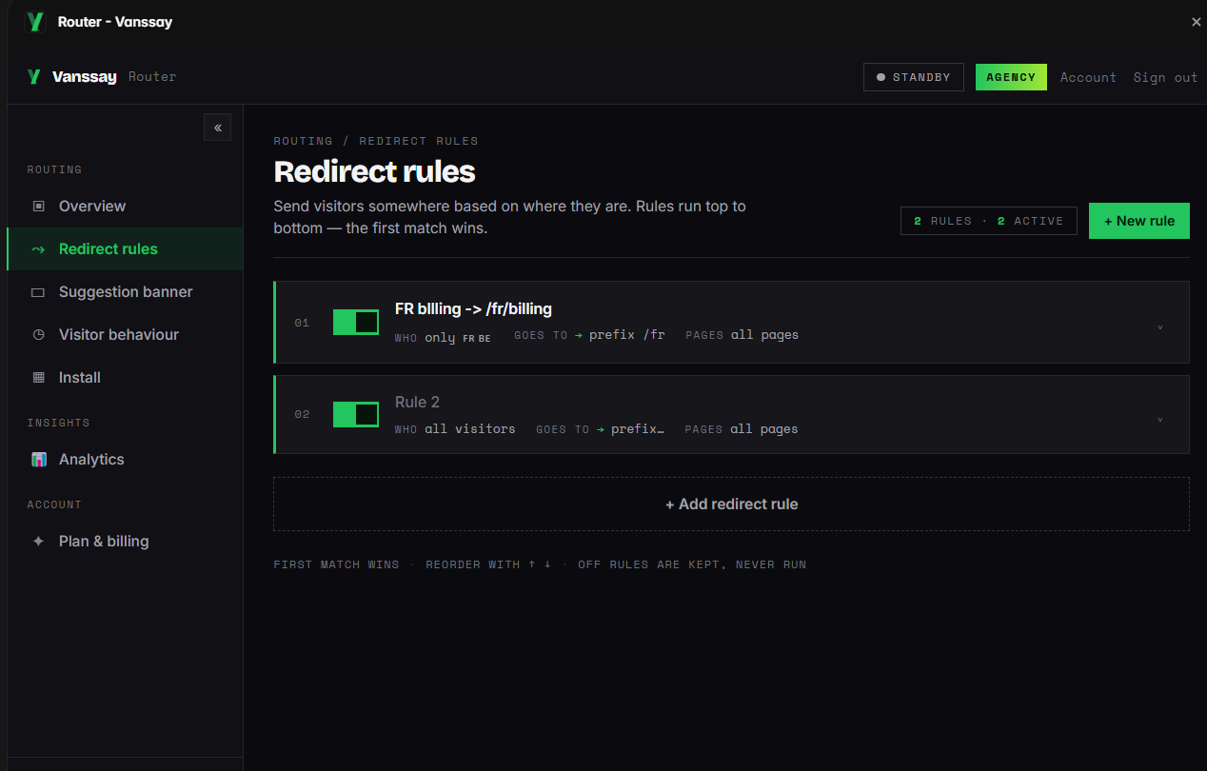Click the truncated "prefix…" text in Rule 2

pos(638,429)
